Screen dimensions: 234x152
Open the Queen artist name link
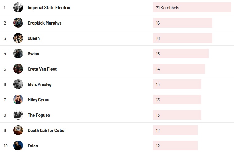34,38
